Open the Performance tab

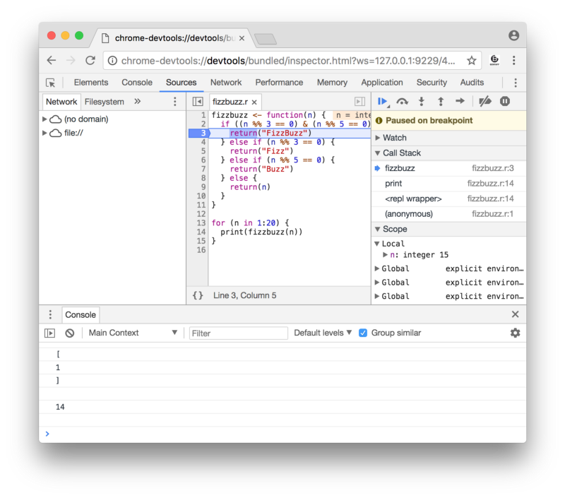(x=279, y=83)
